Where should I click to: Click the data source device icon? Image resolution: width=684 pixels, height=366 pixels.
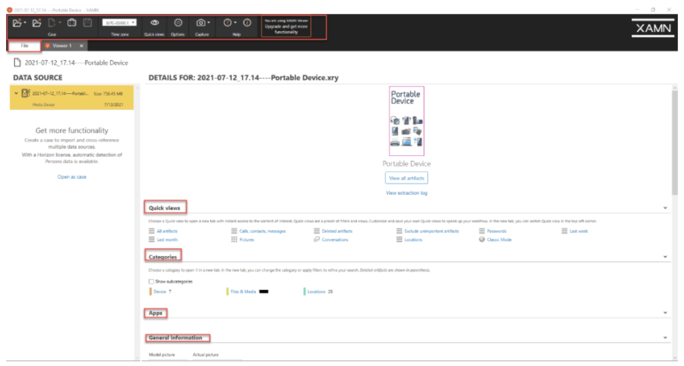click(x=26, y=93)
